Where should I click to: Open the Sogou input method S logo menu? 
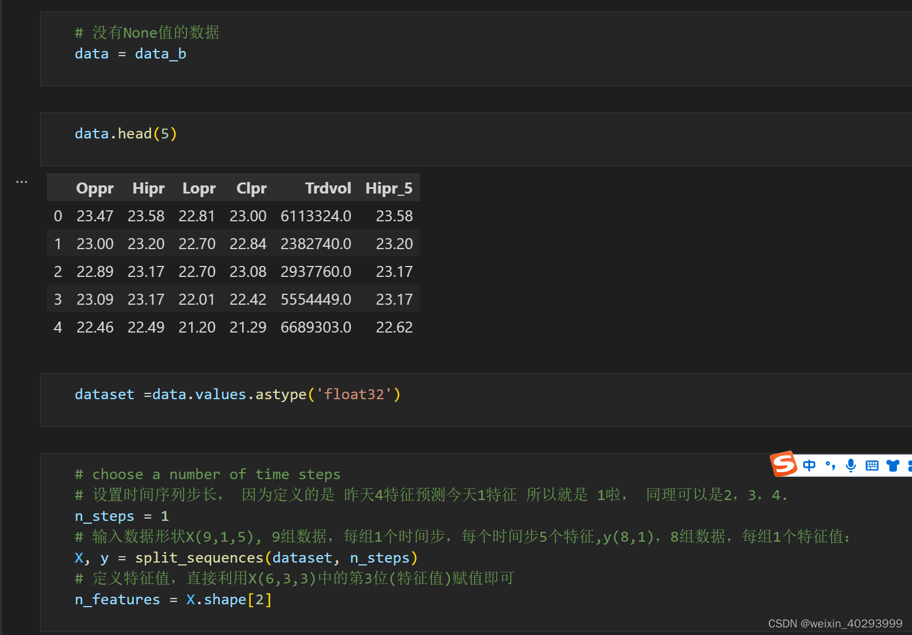tap(783, 464)
